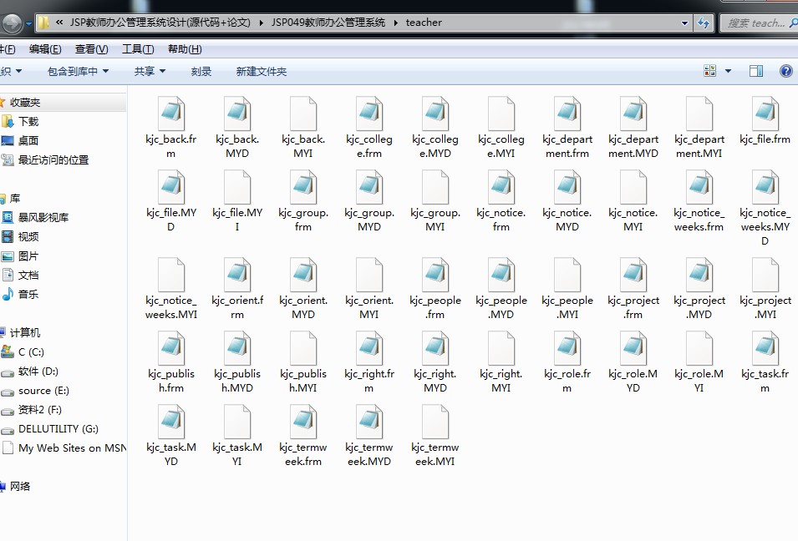
Task: Select the kjc_termweek.MYI file icon
Action: (x=435, y=422)
